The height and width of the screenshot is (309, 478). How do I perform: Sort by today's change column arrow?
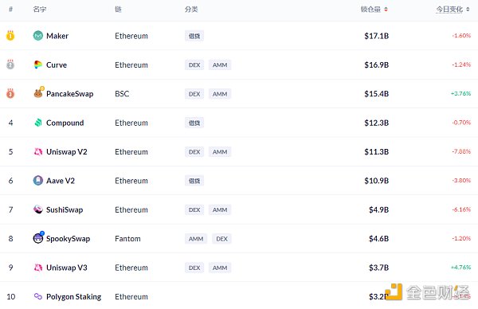click(x=468, y=10)
